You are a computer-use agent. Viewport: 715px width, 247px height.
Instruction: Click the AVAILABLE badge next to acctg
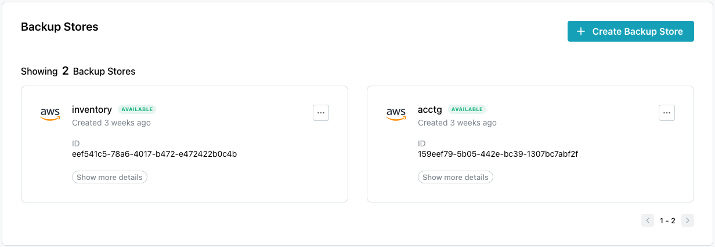click(467, 109)
